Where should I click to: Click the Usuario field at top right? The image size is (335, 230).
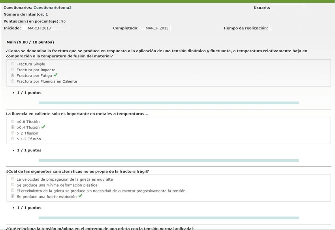coord(288,8)
